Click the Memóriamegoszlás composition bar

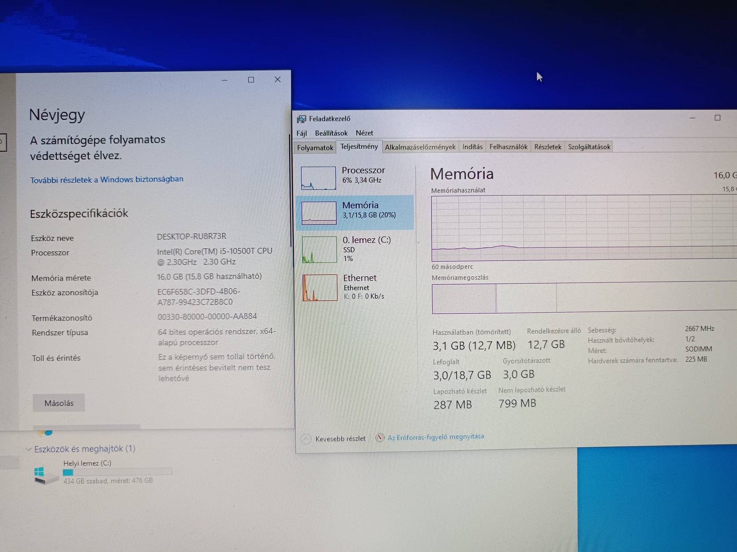pos(584,298)
